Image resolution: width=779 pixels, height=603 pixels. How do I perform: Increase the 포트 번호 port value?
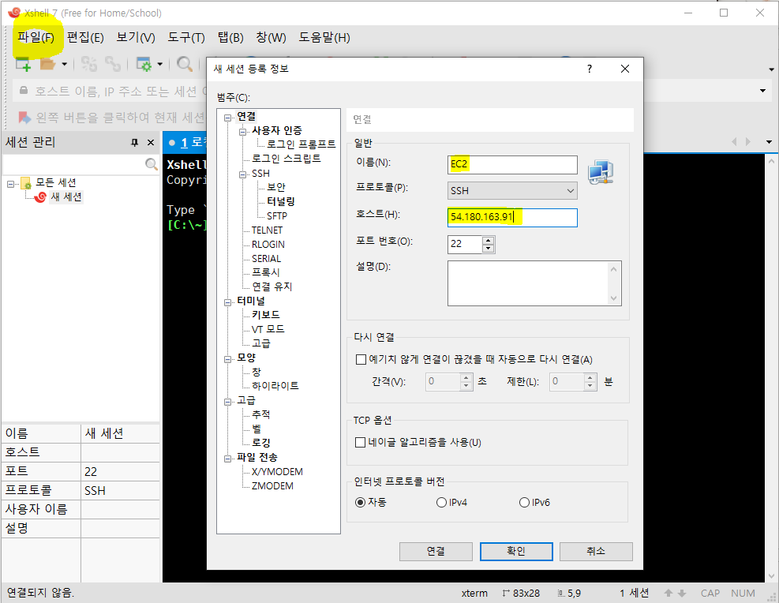[489, 240]
